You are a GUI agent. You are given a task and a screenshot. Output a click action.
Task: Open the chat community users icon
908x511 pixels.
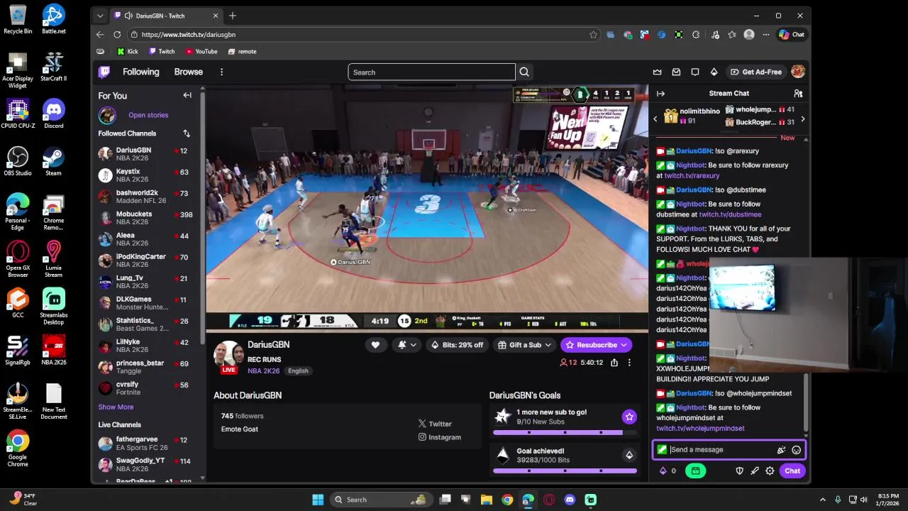point(798,94)
